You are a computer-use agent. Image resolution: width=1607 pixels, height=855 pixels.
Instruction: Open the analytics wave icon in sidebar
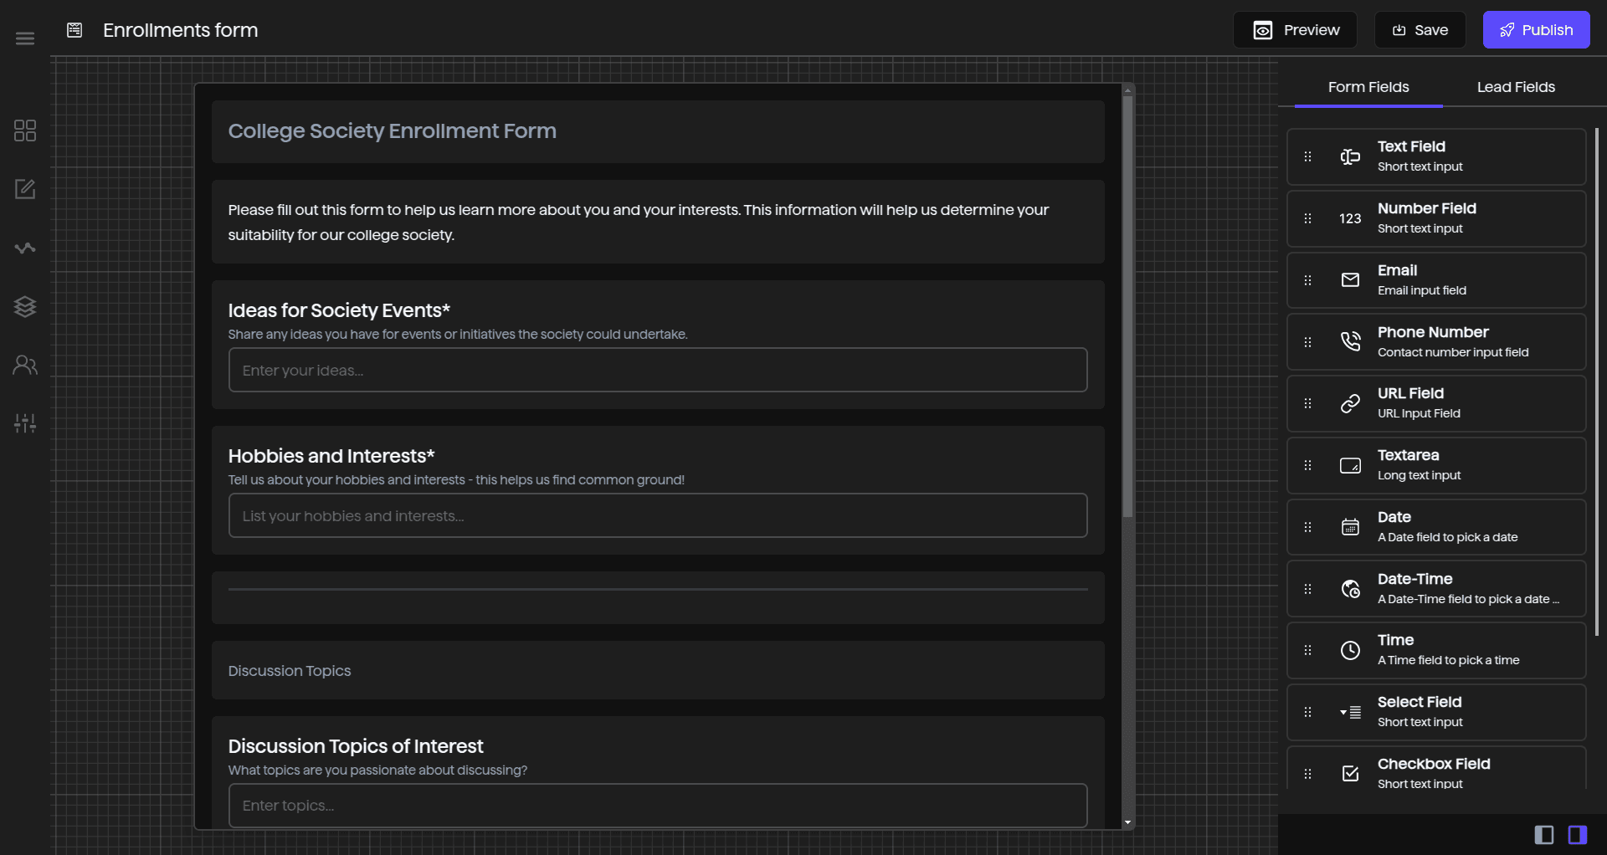click(25, 248)
